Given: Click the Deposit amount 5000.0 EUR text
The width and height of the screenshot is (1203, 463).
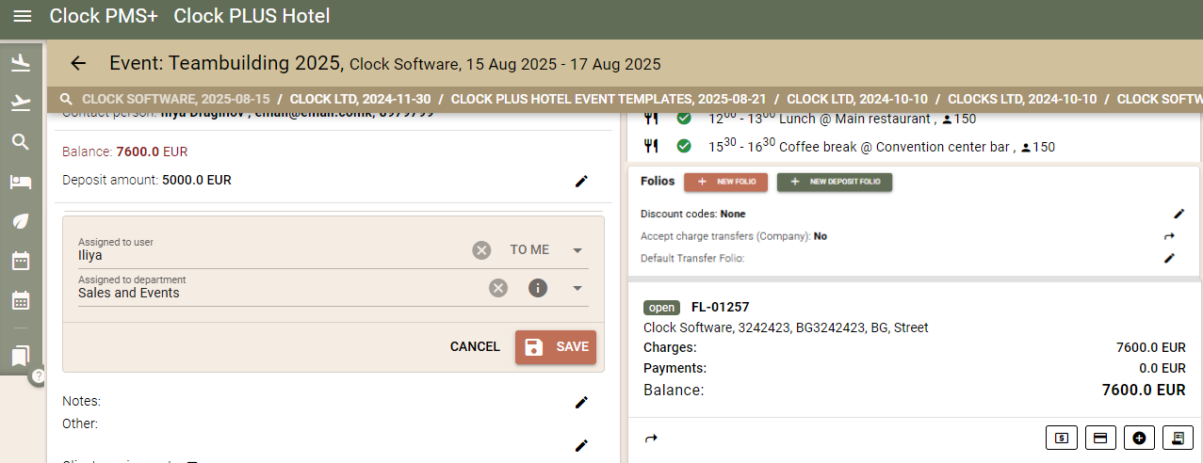Looking at the screenshot, I should click(x=147, y=180).
